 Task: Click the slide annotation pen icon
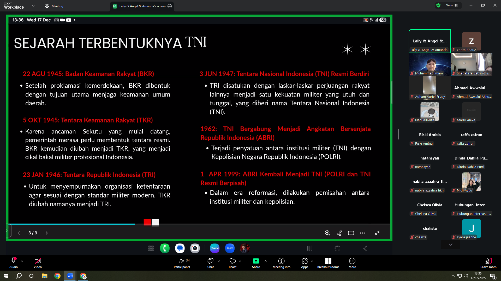pos(339,233)
